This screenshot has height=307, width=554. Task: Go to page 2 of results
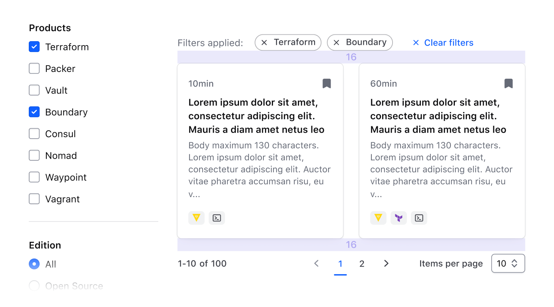tap(362, 263)
